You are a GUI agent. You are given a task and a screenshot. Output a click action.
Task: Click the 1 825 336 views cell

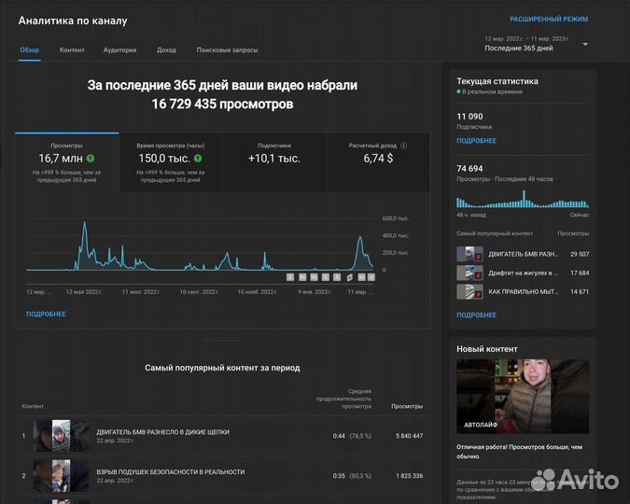click(409, 475)
